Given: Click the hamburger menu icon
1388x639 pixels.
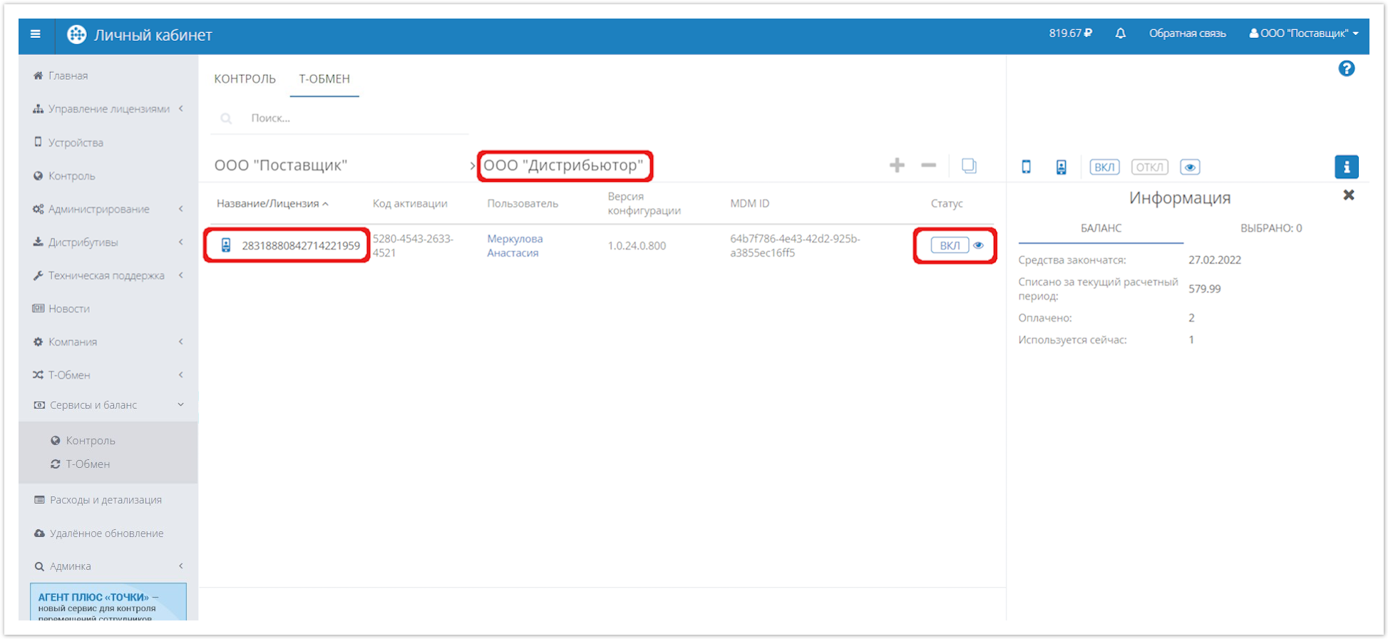Looking at the screenshot, I should point(36,34).
